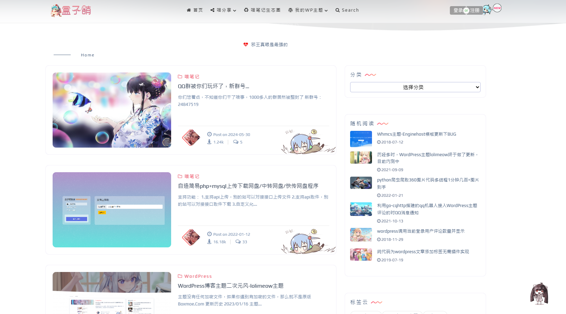Click the 登录 login button

(x=458, y=11)
